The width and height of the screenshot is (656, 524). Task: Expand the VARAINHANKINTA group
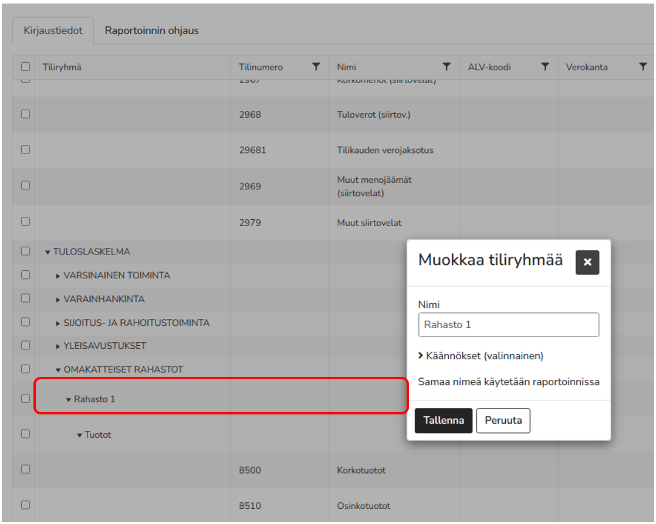[x=58, y=300]
